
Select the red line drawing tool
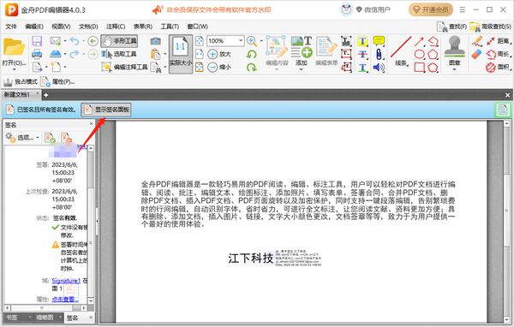click(x=401, y=47)
